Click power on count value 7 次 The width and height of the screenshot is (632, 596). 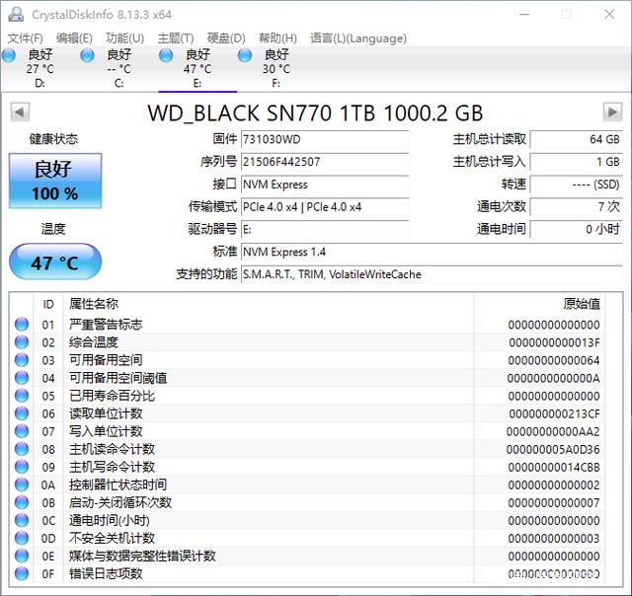[x=577, y=207]
